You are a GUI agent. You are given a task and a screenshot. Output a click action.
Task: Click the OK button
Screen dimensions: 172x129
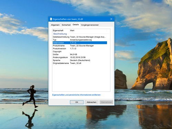[77, 102]
